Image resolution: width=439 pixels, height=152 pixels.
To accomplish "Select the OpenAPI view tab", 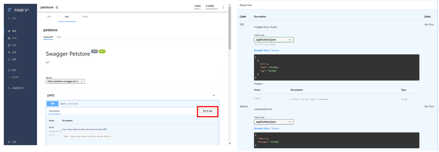I will tap(48, 37).
